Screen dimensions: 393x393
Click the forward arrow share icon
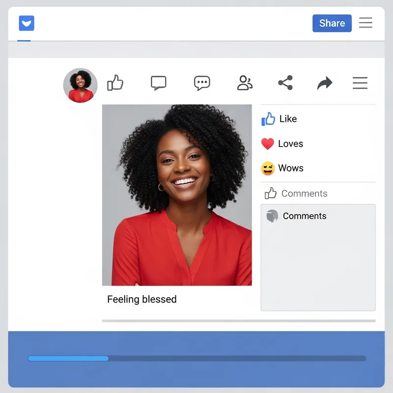click(x=324, y=83)
